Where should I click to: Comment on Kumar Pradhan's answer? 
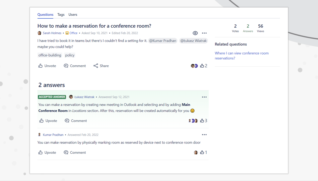[75, 152]
